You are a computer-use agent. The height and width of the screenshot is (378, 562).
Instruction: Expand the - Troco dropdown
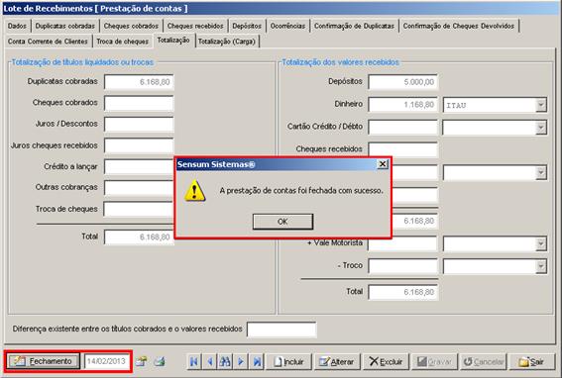[x=541, y=266]
